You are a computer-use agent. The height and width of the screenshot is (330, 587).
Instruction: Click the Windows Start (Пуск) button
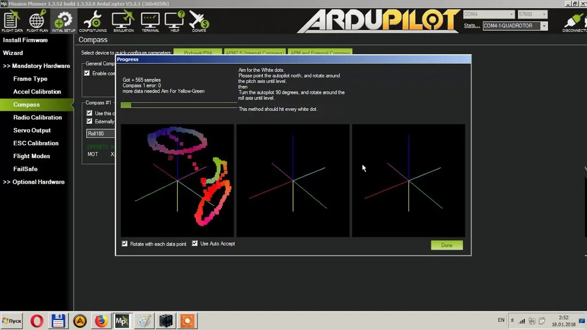(11, 321)
